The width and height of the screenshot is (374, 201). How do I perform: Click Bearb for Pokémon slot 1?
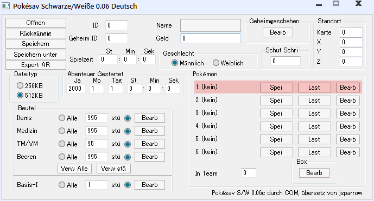(348, 88)
